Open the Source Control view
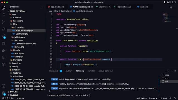Image resolution: width=178 pixels, height=100 pixels. [x=4, y=22]
